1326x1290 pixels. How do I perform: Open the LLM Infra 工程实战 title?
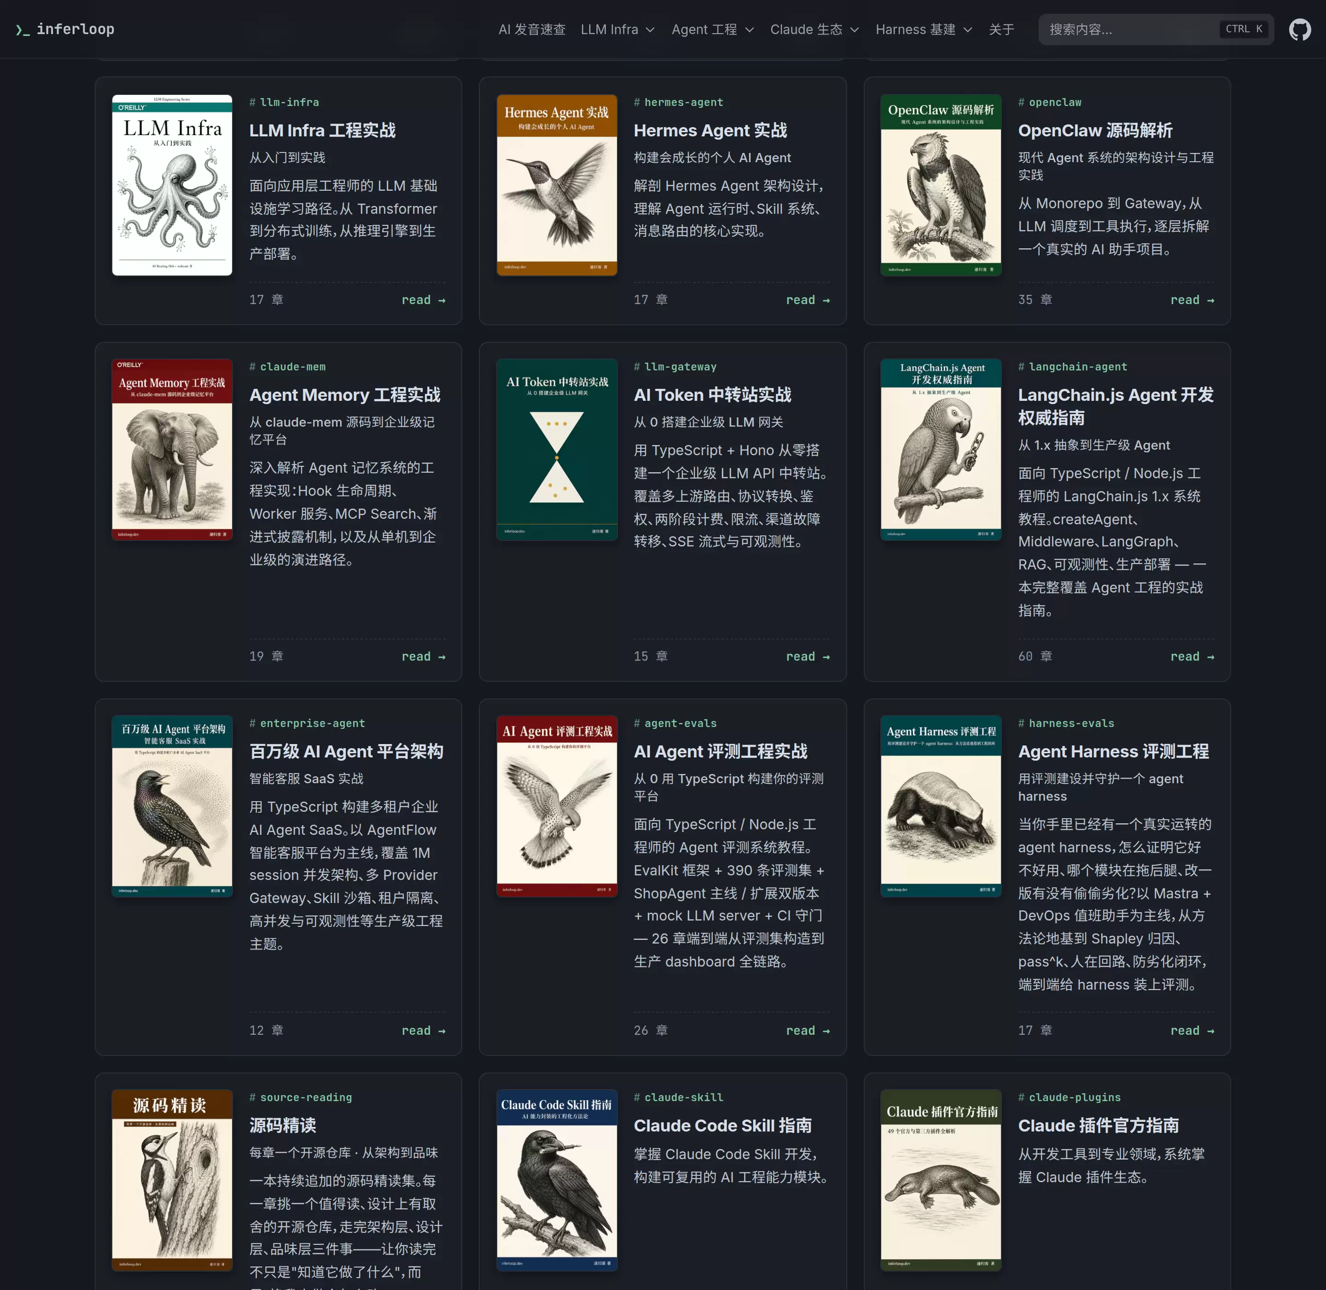tap(322, 130)
